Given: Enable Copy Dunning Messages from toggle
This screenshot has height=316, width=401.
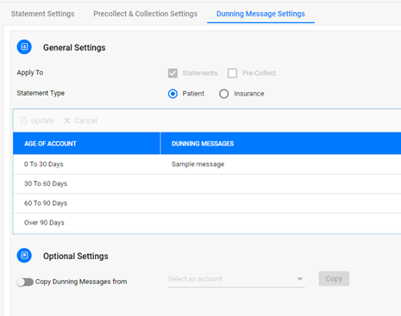Looking at the screenshot, I should click(x=25, y=282).
